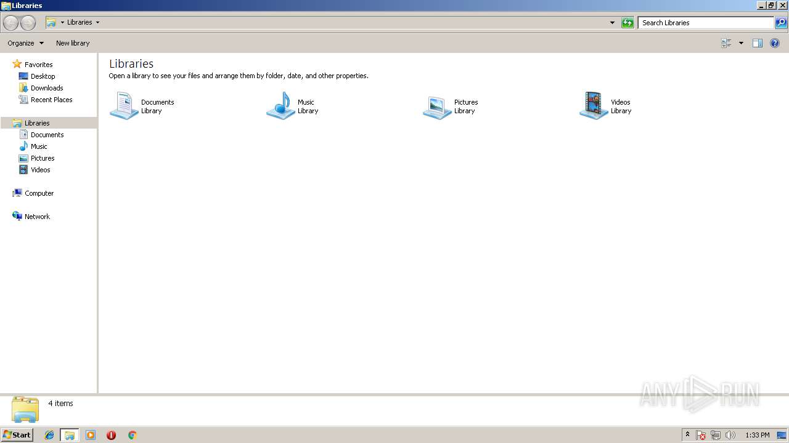Click the 1:33 PM clock
This screenshot has width=789, height=443.
click(757, 435)
